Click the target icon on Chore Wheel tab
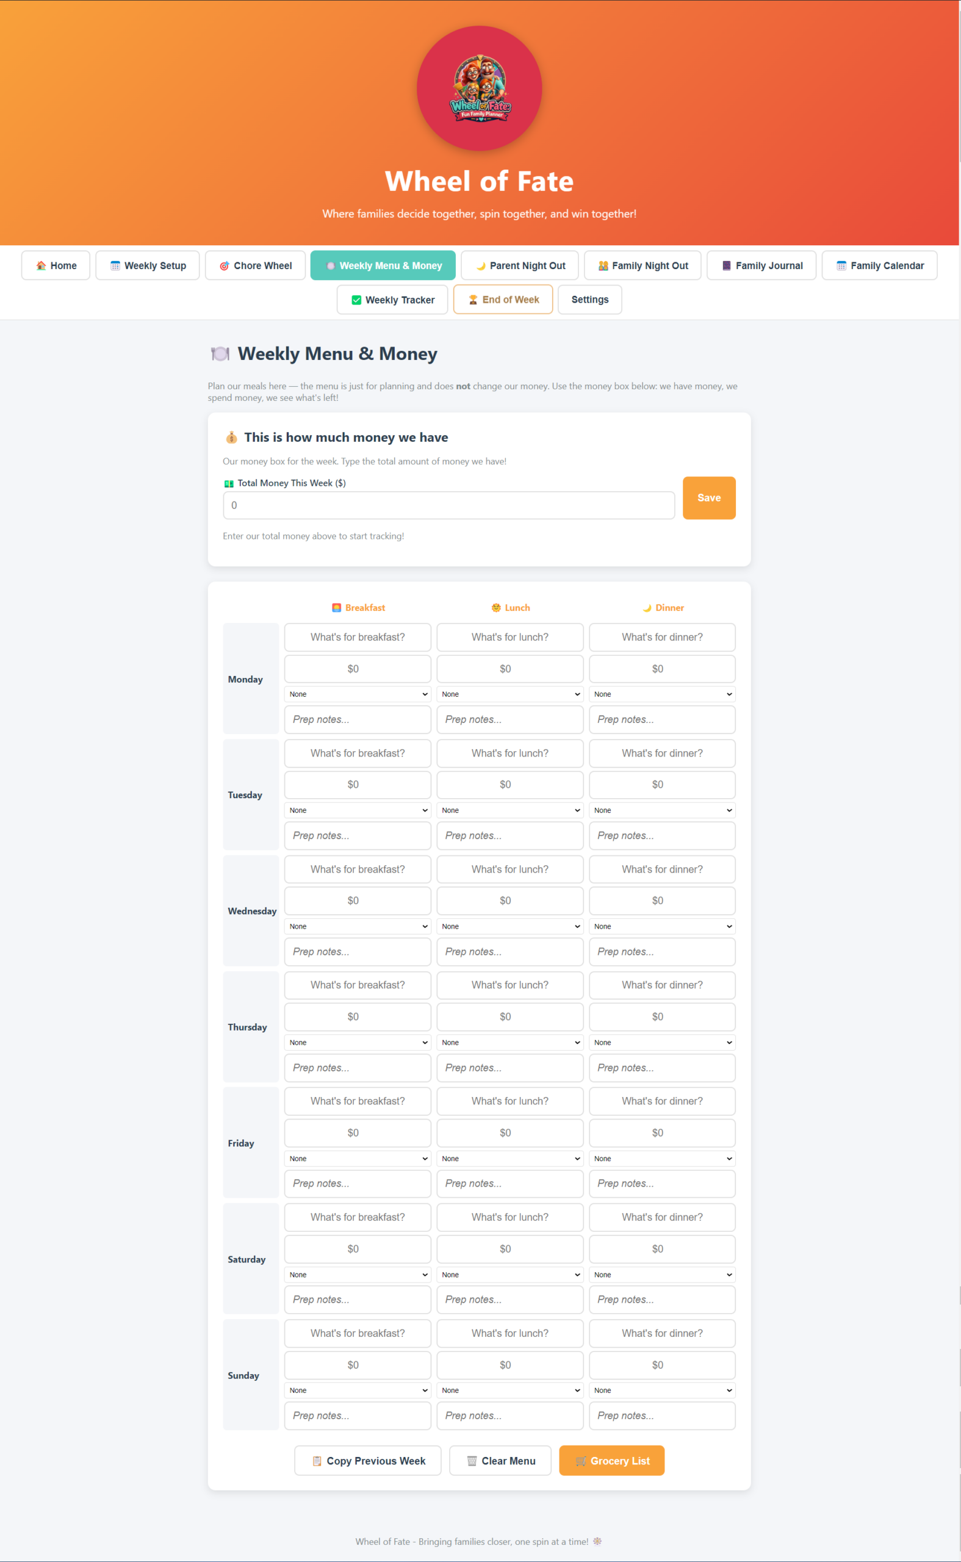This screenshot has height=1562, width=961. click(225, 265)
